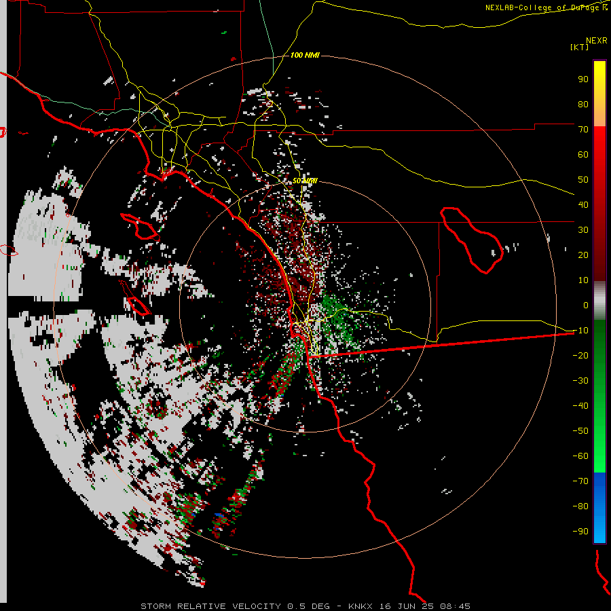Click the '100 NMI' range ring label
Image resolution: width=611 pixels, height=611 pixels.
pos(305,56)
